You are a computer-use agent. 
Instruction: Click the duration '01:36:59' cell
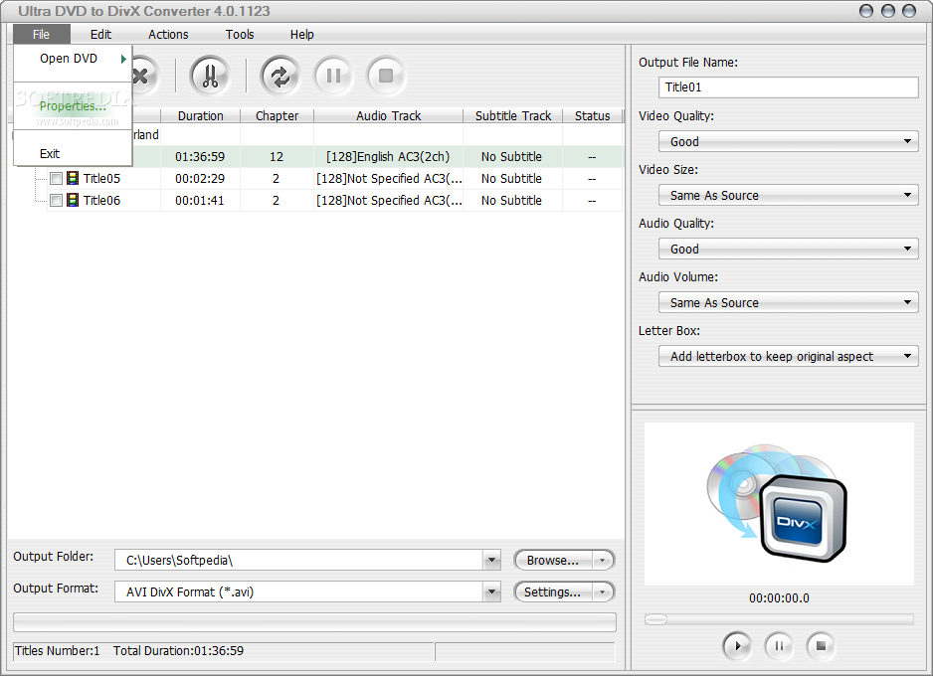point(200,157)
